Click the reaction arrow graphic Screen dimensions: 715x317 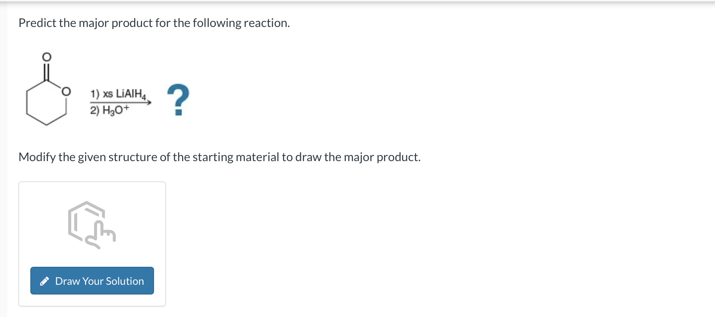[119, 102]
